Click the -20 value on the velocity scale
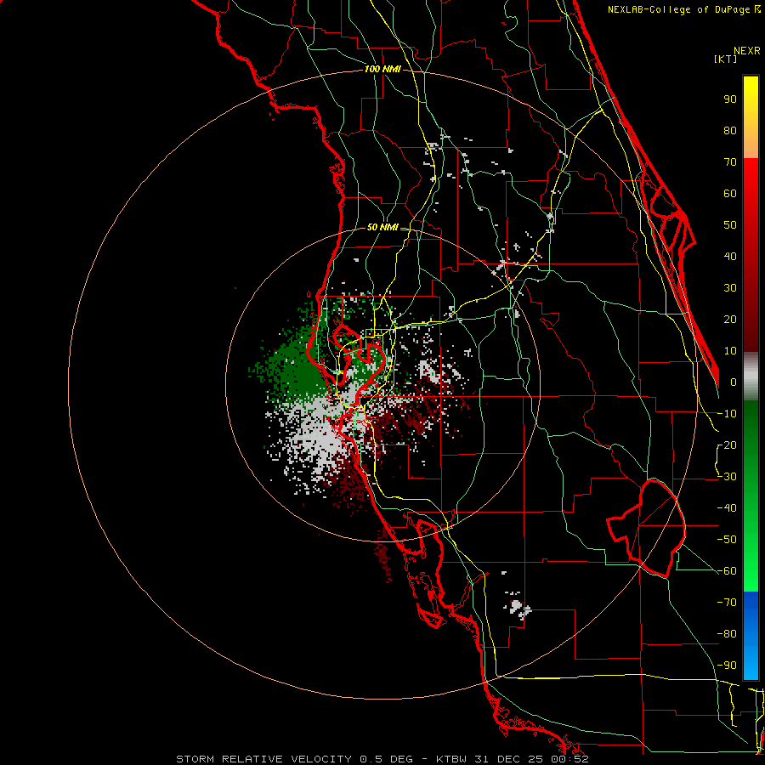 727,445
